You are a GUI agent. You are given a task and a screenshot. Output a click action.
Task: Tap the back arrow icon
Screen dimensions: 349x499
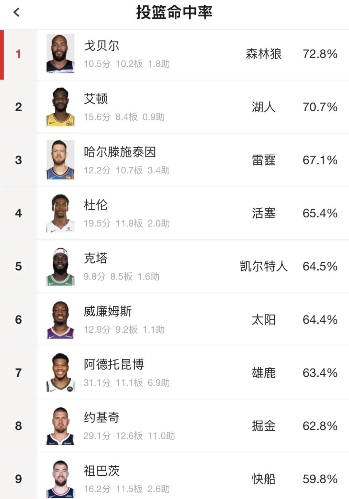click(x=16, y=13)
